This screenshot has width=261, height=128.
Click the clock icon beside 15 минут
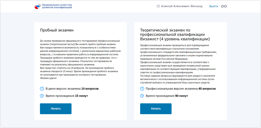(42, 96)
